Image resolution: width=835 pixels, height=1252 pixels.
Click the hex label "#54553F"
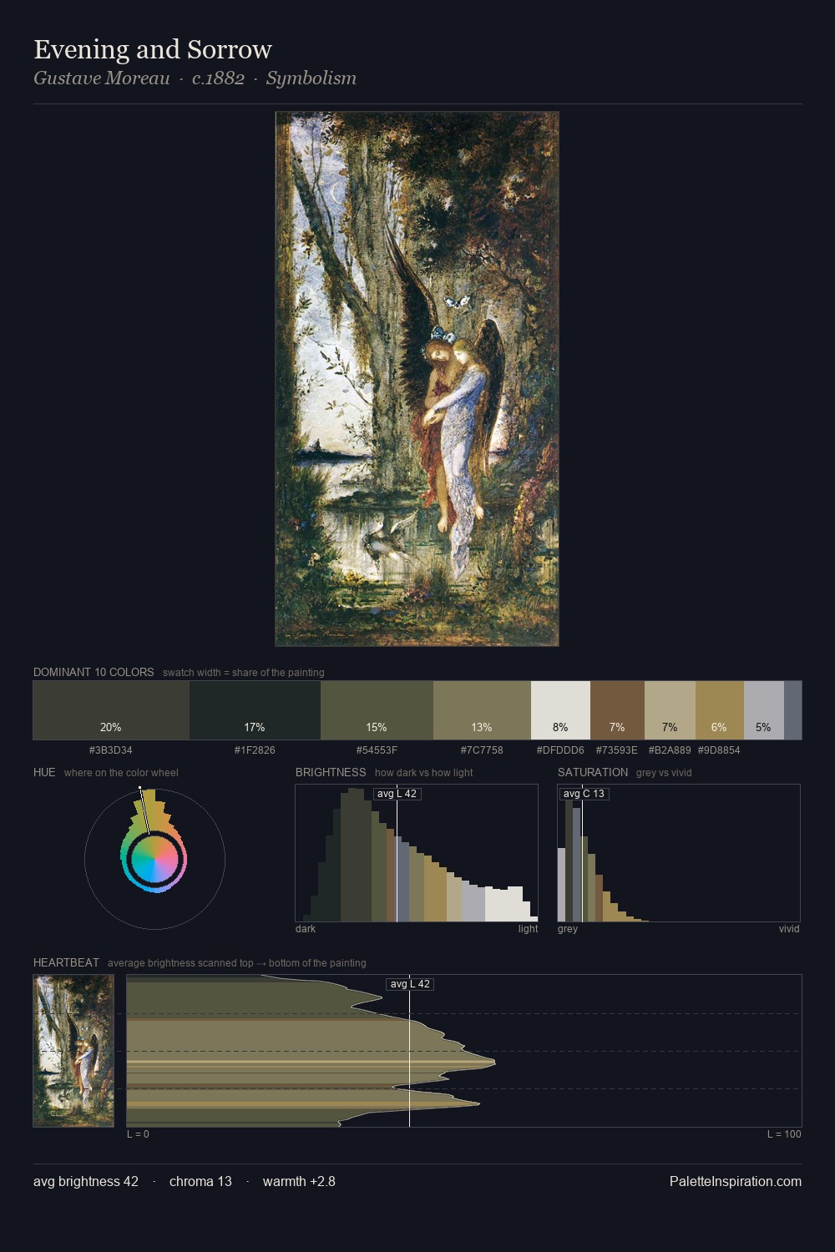377,750
